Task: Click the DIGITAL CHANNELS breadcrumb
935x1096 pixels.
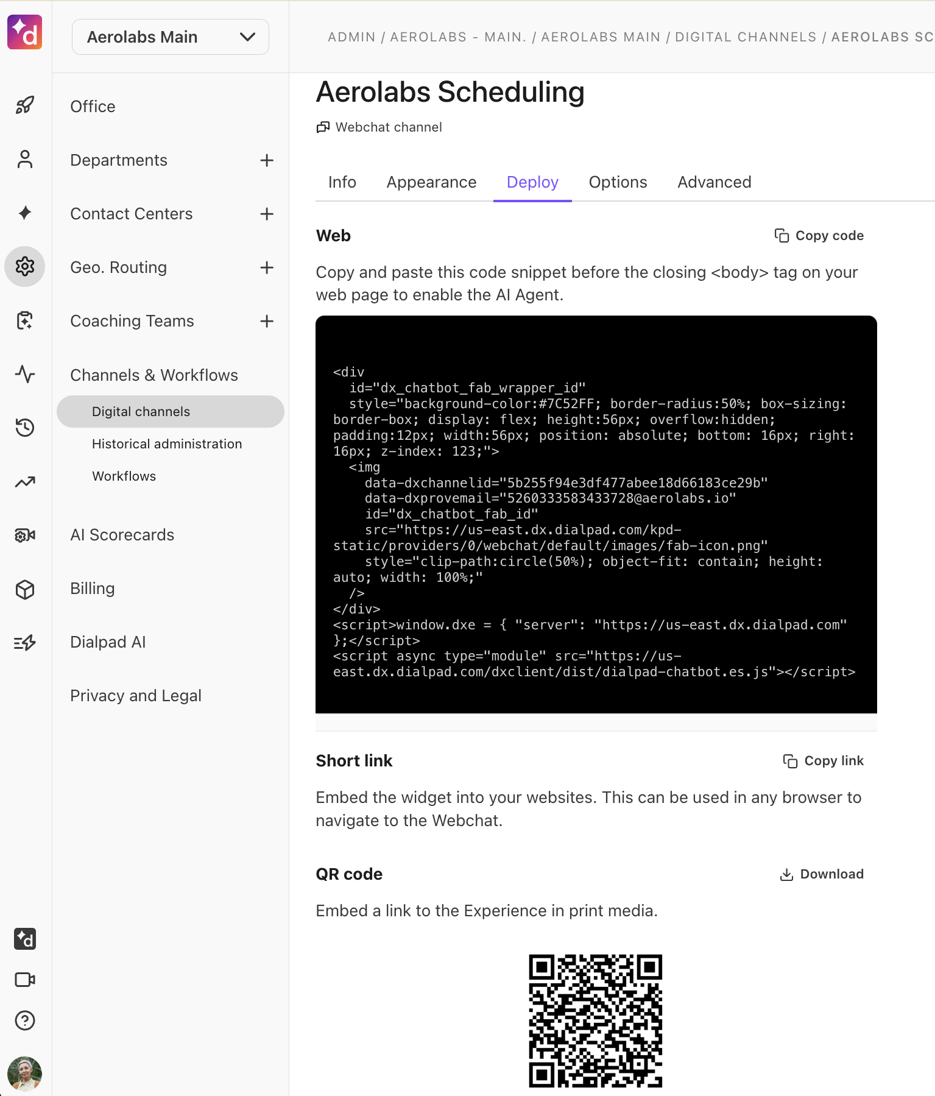Action: tap(746, 37)
